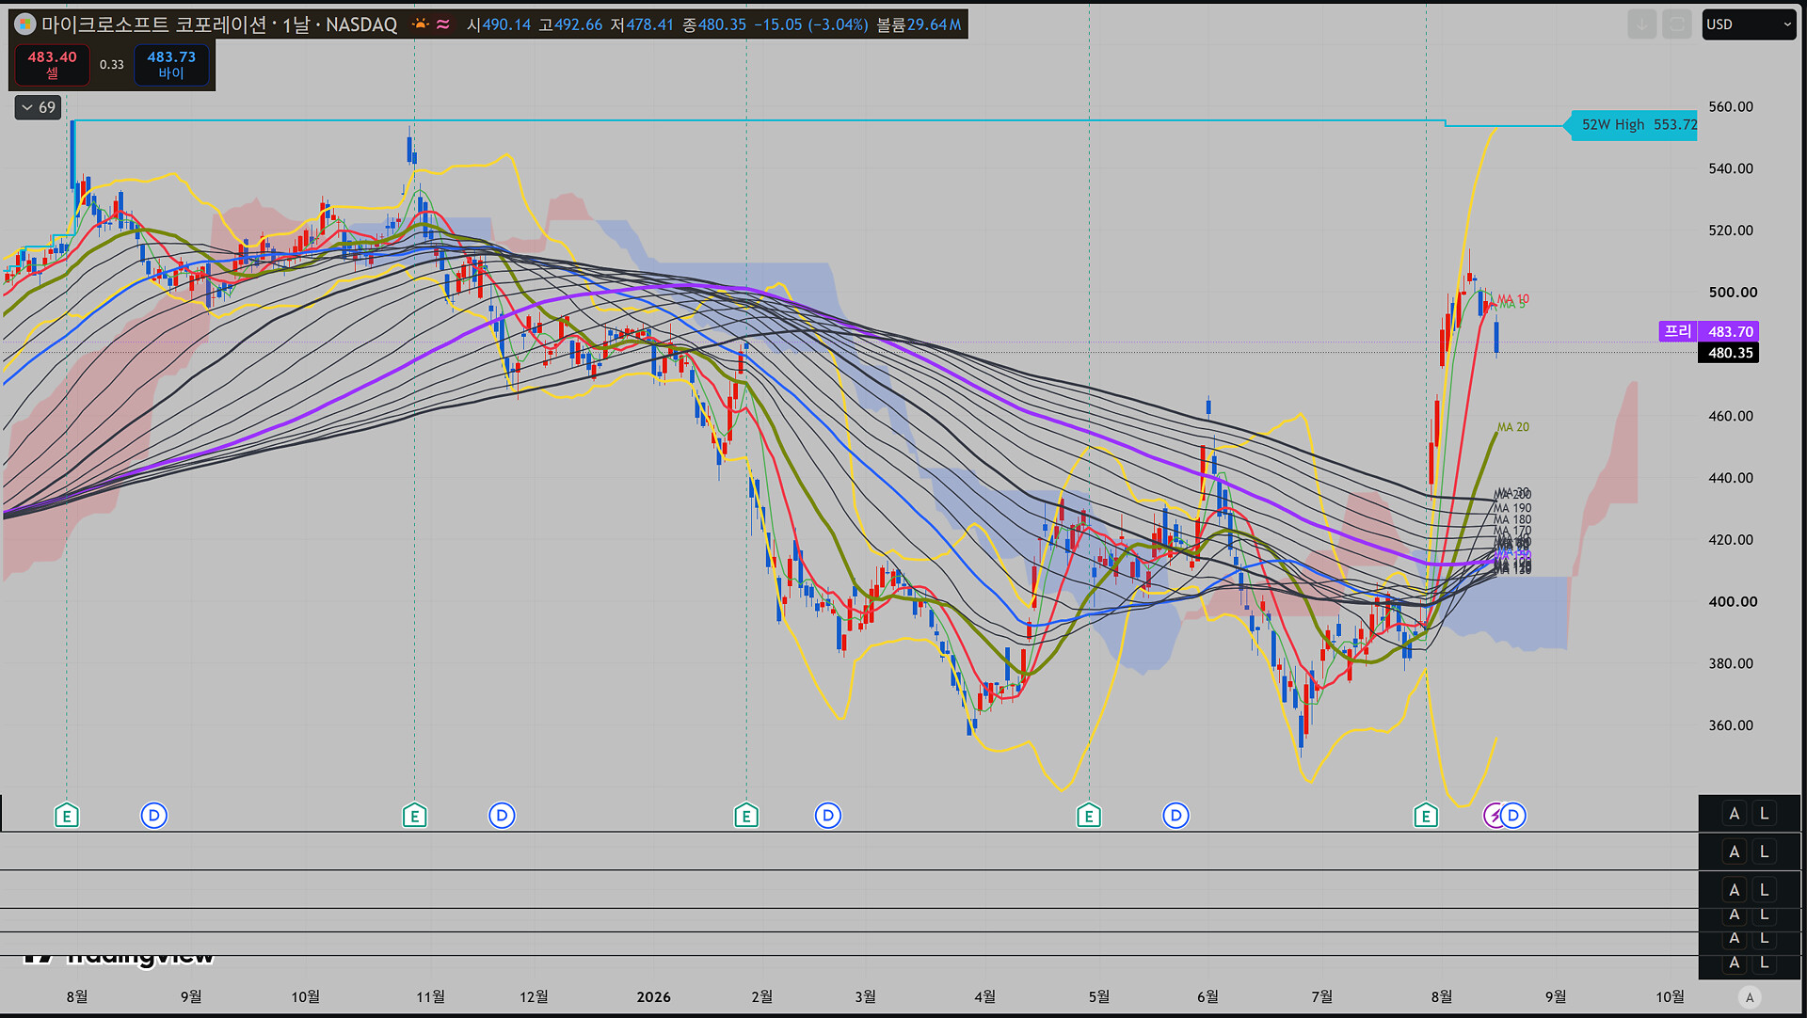Toggle auto scale (A) on the third pane
1807x1018 pixels.
click(1735, 890)
